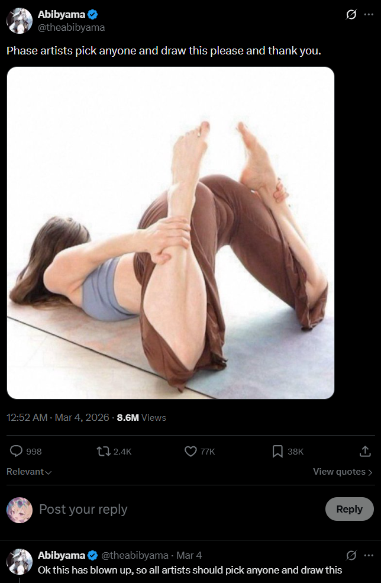Open the Grok icon on the main post
This screenshot has height=583, width=381.
[x=351, y=14]
